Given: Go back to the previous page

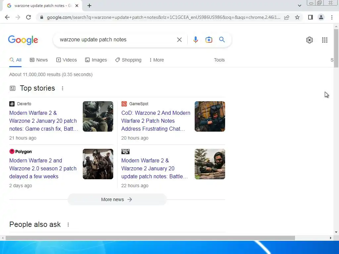Looking at the screenshot, I should click(x=7, y=17).
